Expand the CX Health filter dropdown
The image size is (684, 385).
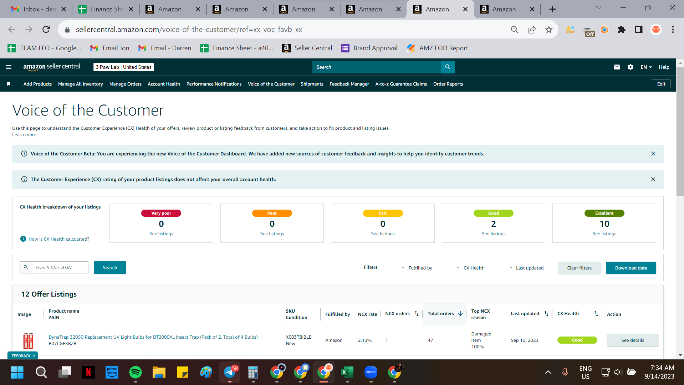tap(470, 268)
